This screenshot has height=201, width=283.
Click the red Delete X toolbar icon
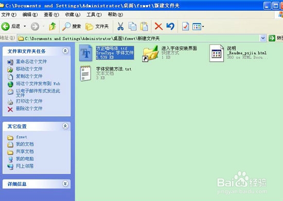tap(158, 26)
